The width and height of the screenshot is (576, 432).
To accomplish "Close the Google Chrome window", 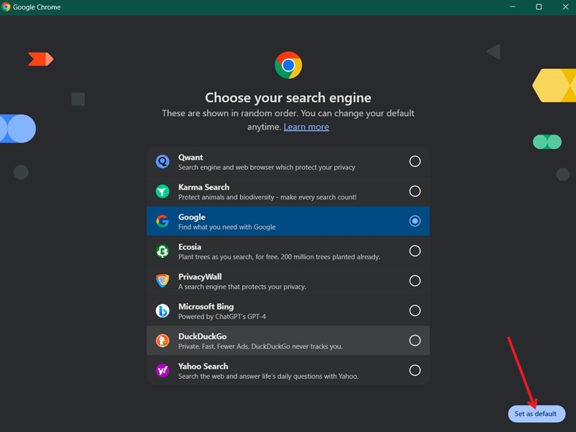I will (565, 6).
